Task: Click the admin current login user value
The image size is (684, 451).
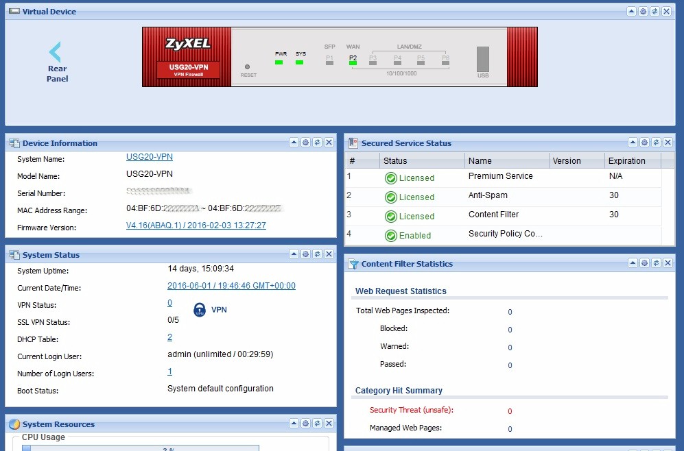Action: pyautogui.click(x=220, y=354)
